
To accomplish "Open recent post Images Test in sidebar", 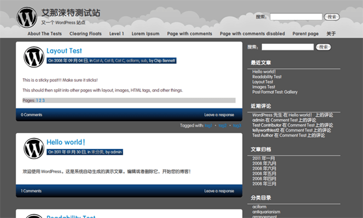I will coord(263,87).
